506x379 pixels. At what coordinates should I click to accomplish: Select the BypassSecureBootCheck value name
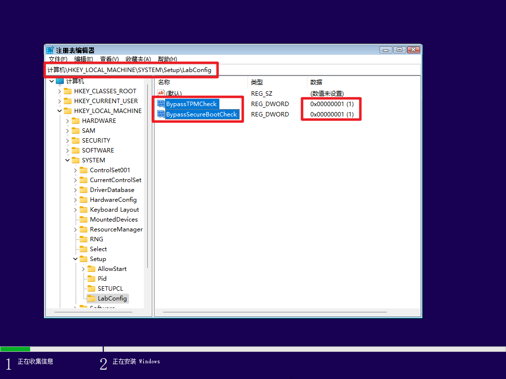pos(202,114)
